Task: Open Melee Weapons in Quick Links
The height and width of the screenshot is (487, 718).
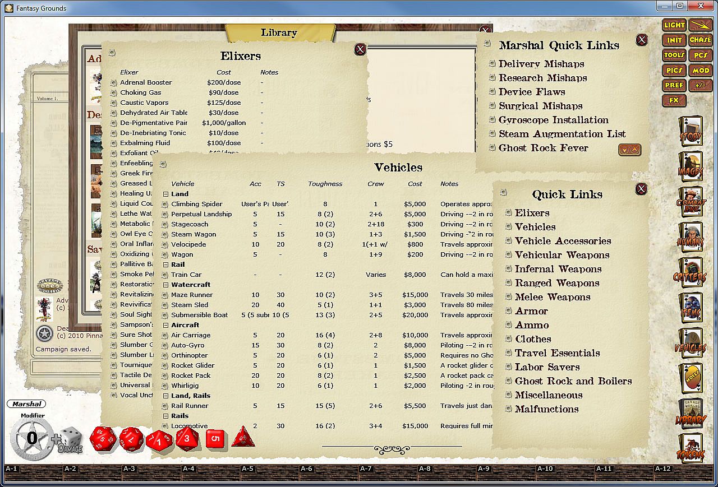Action: coord(553,297)
